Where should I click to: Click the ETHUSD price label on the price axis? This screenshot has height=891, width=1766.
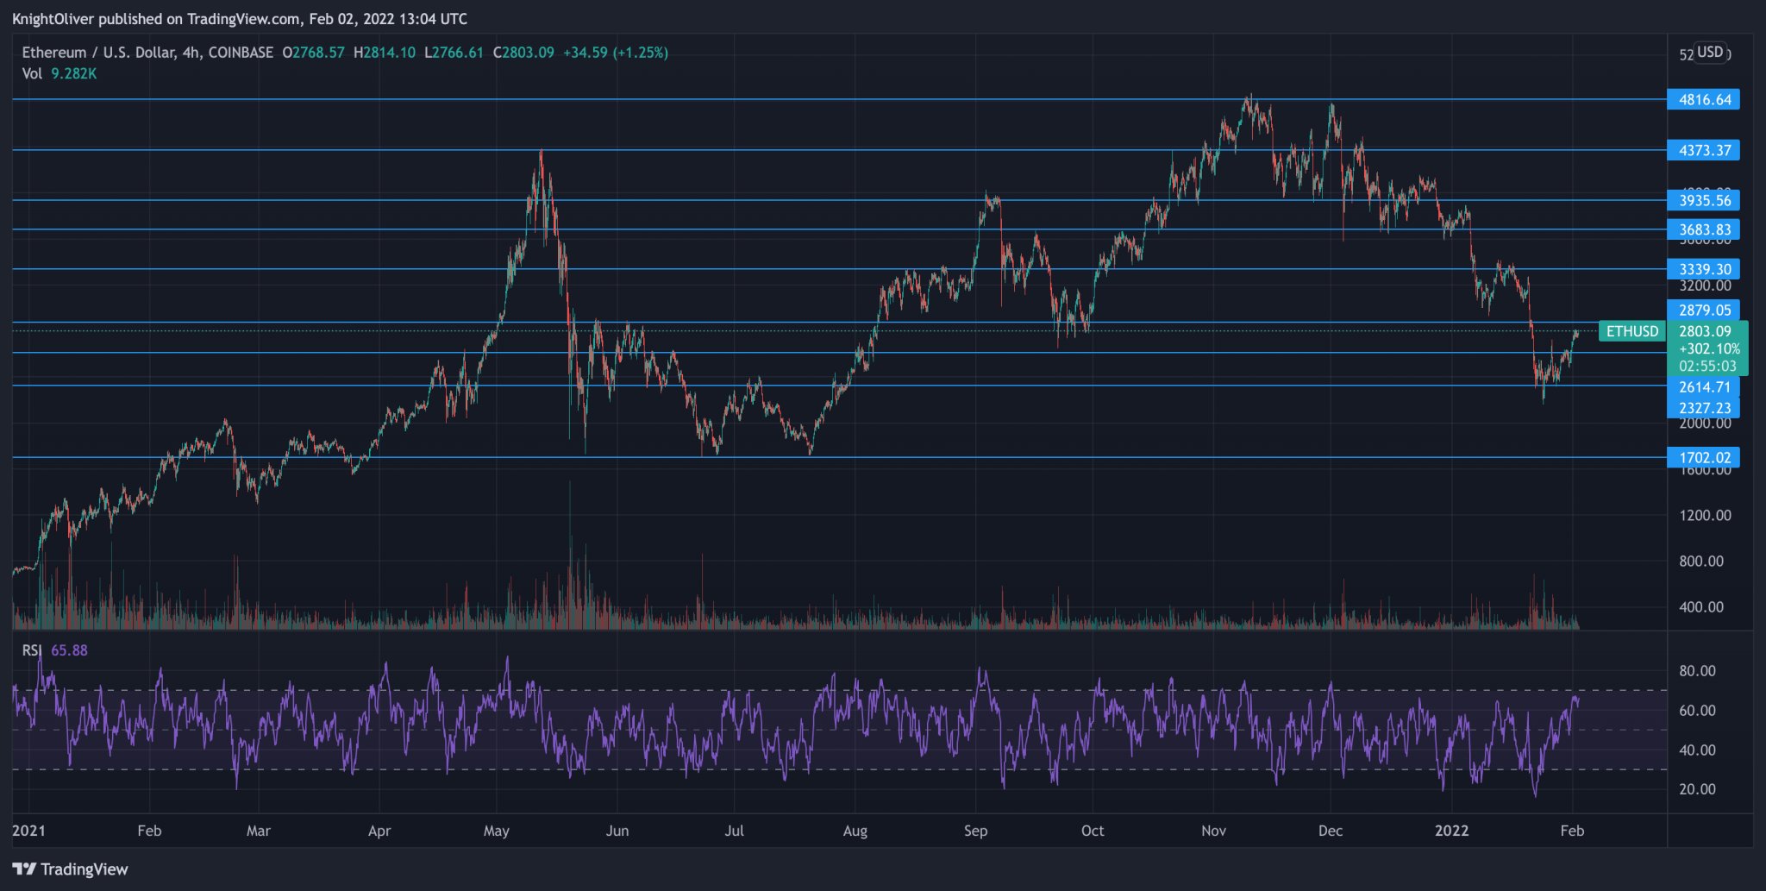point(1631,331)
